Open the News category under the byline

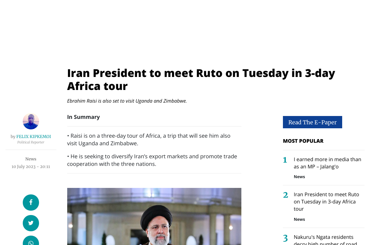pyautogui.click(x=31, y=159)
